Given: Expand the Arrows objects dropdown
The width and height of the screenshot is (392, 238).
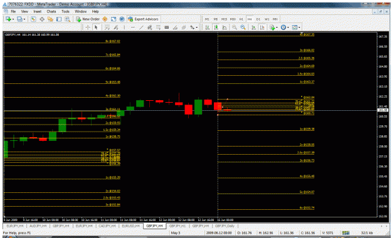Looking at the screenshot, I should 197,28.
